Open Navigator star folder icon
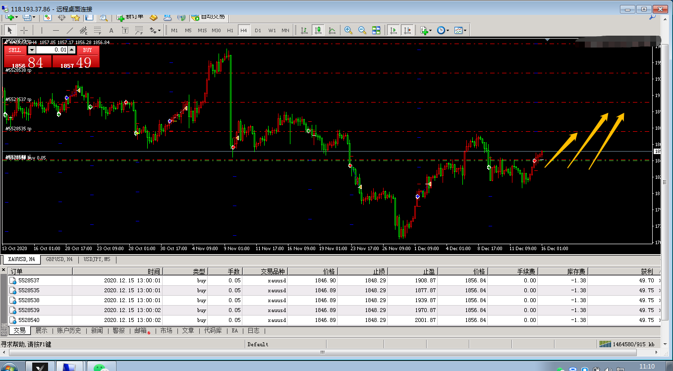673x371 pixels. point(76,17)
